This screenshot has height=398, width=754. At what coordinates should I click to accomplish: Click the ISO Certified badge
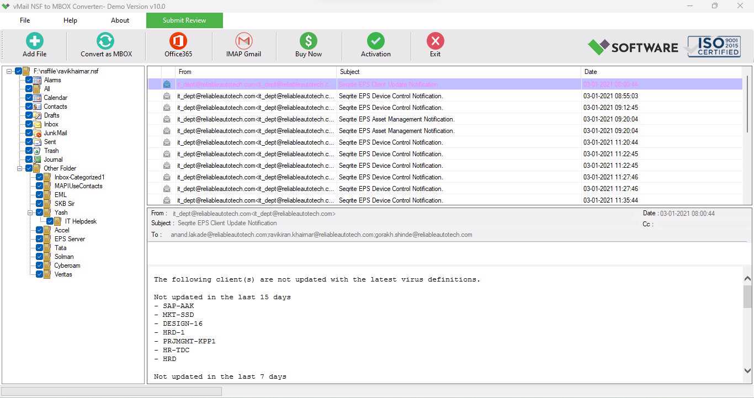point(713,47)
